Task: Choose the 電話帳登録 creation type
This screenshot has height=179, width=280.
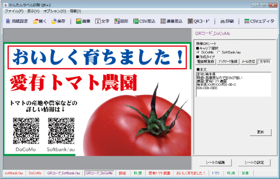Action: click(206, 62)
